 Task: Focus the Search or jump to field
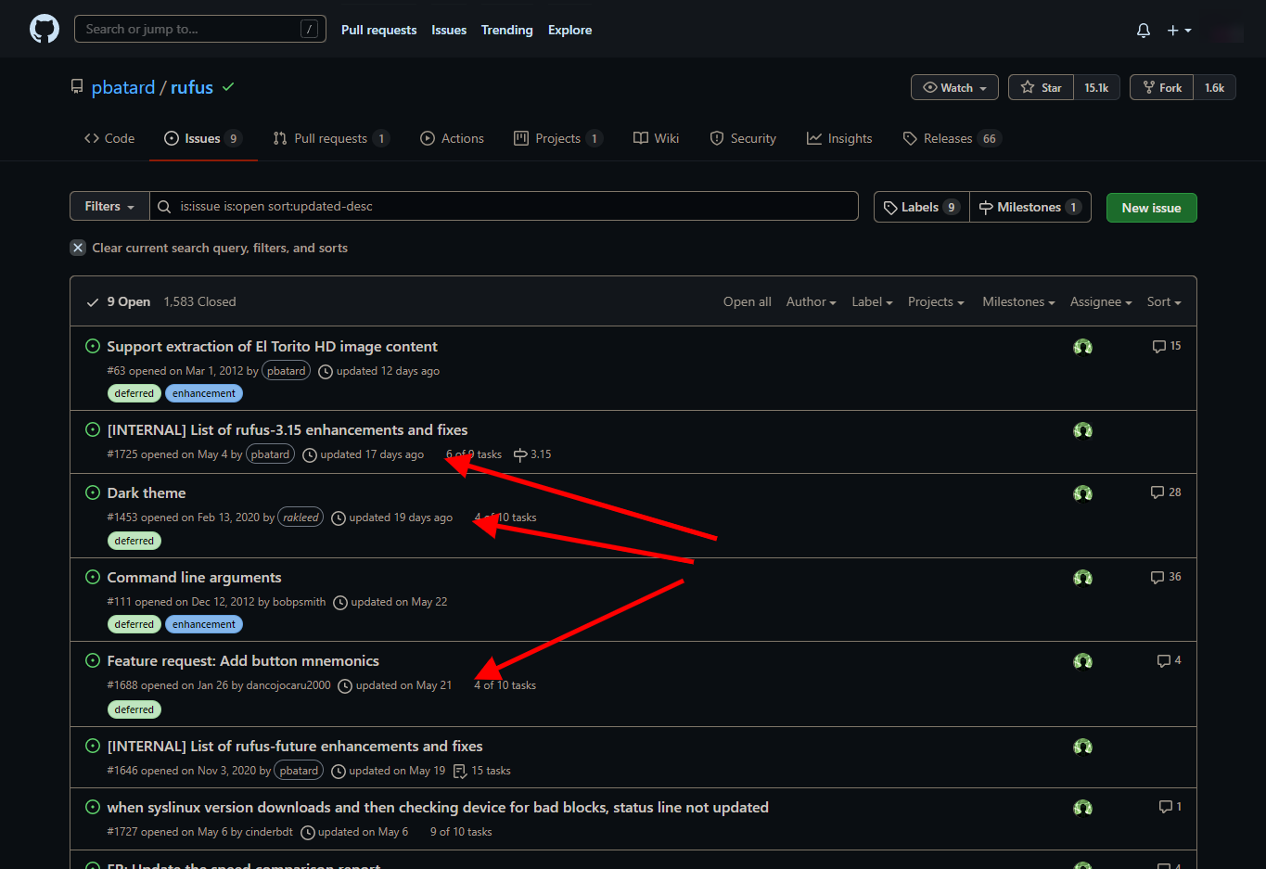(x=199, y=29)
